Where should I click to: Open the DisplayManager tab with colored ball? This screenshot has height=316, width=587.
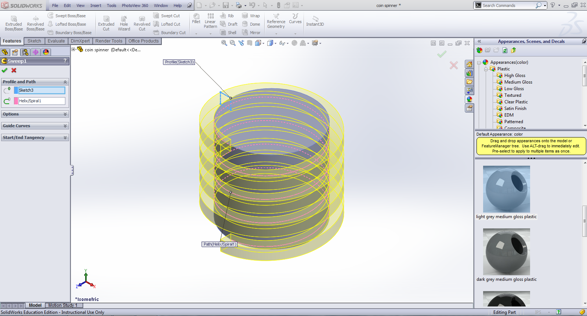(x=46, y=52)
